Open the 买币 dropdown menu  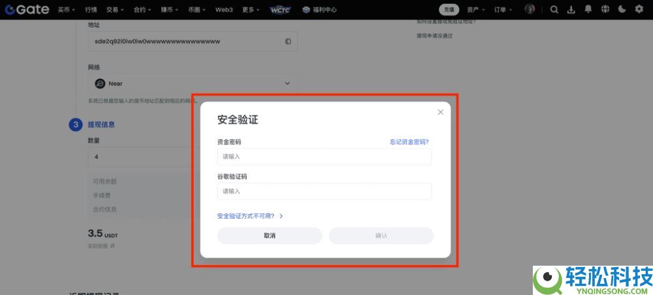(x=67, y=10)
